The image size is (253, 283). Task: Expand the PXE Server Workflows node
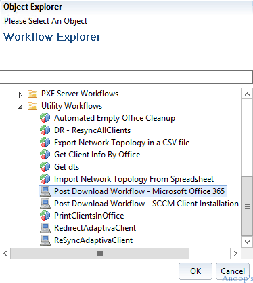tap(20, 94)
